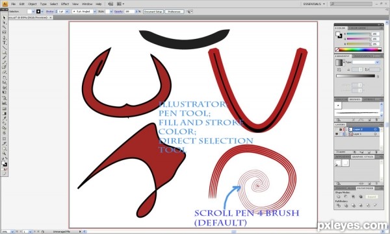Click the Arrange Documents icon
Screen dimensions: 390x234
pos(120,4)
